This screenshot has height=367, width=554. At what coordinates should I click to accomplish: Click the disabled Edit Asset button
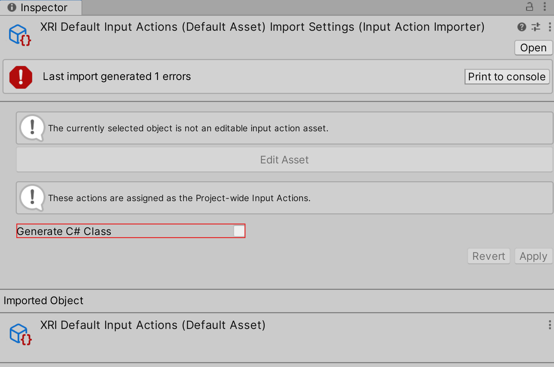(284, 160)
